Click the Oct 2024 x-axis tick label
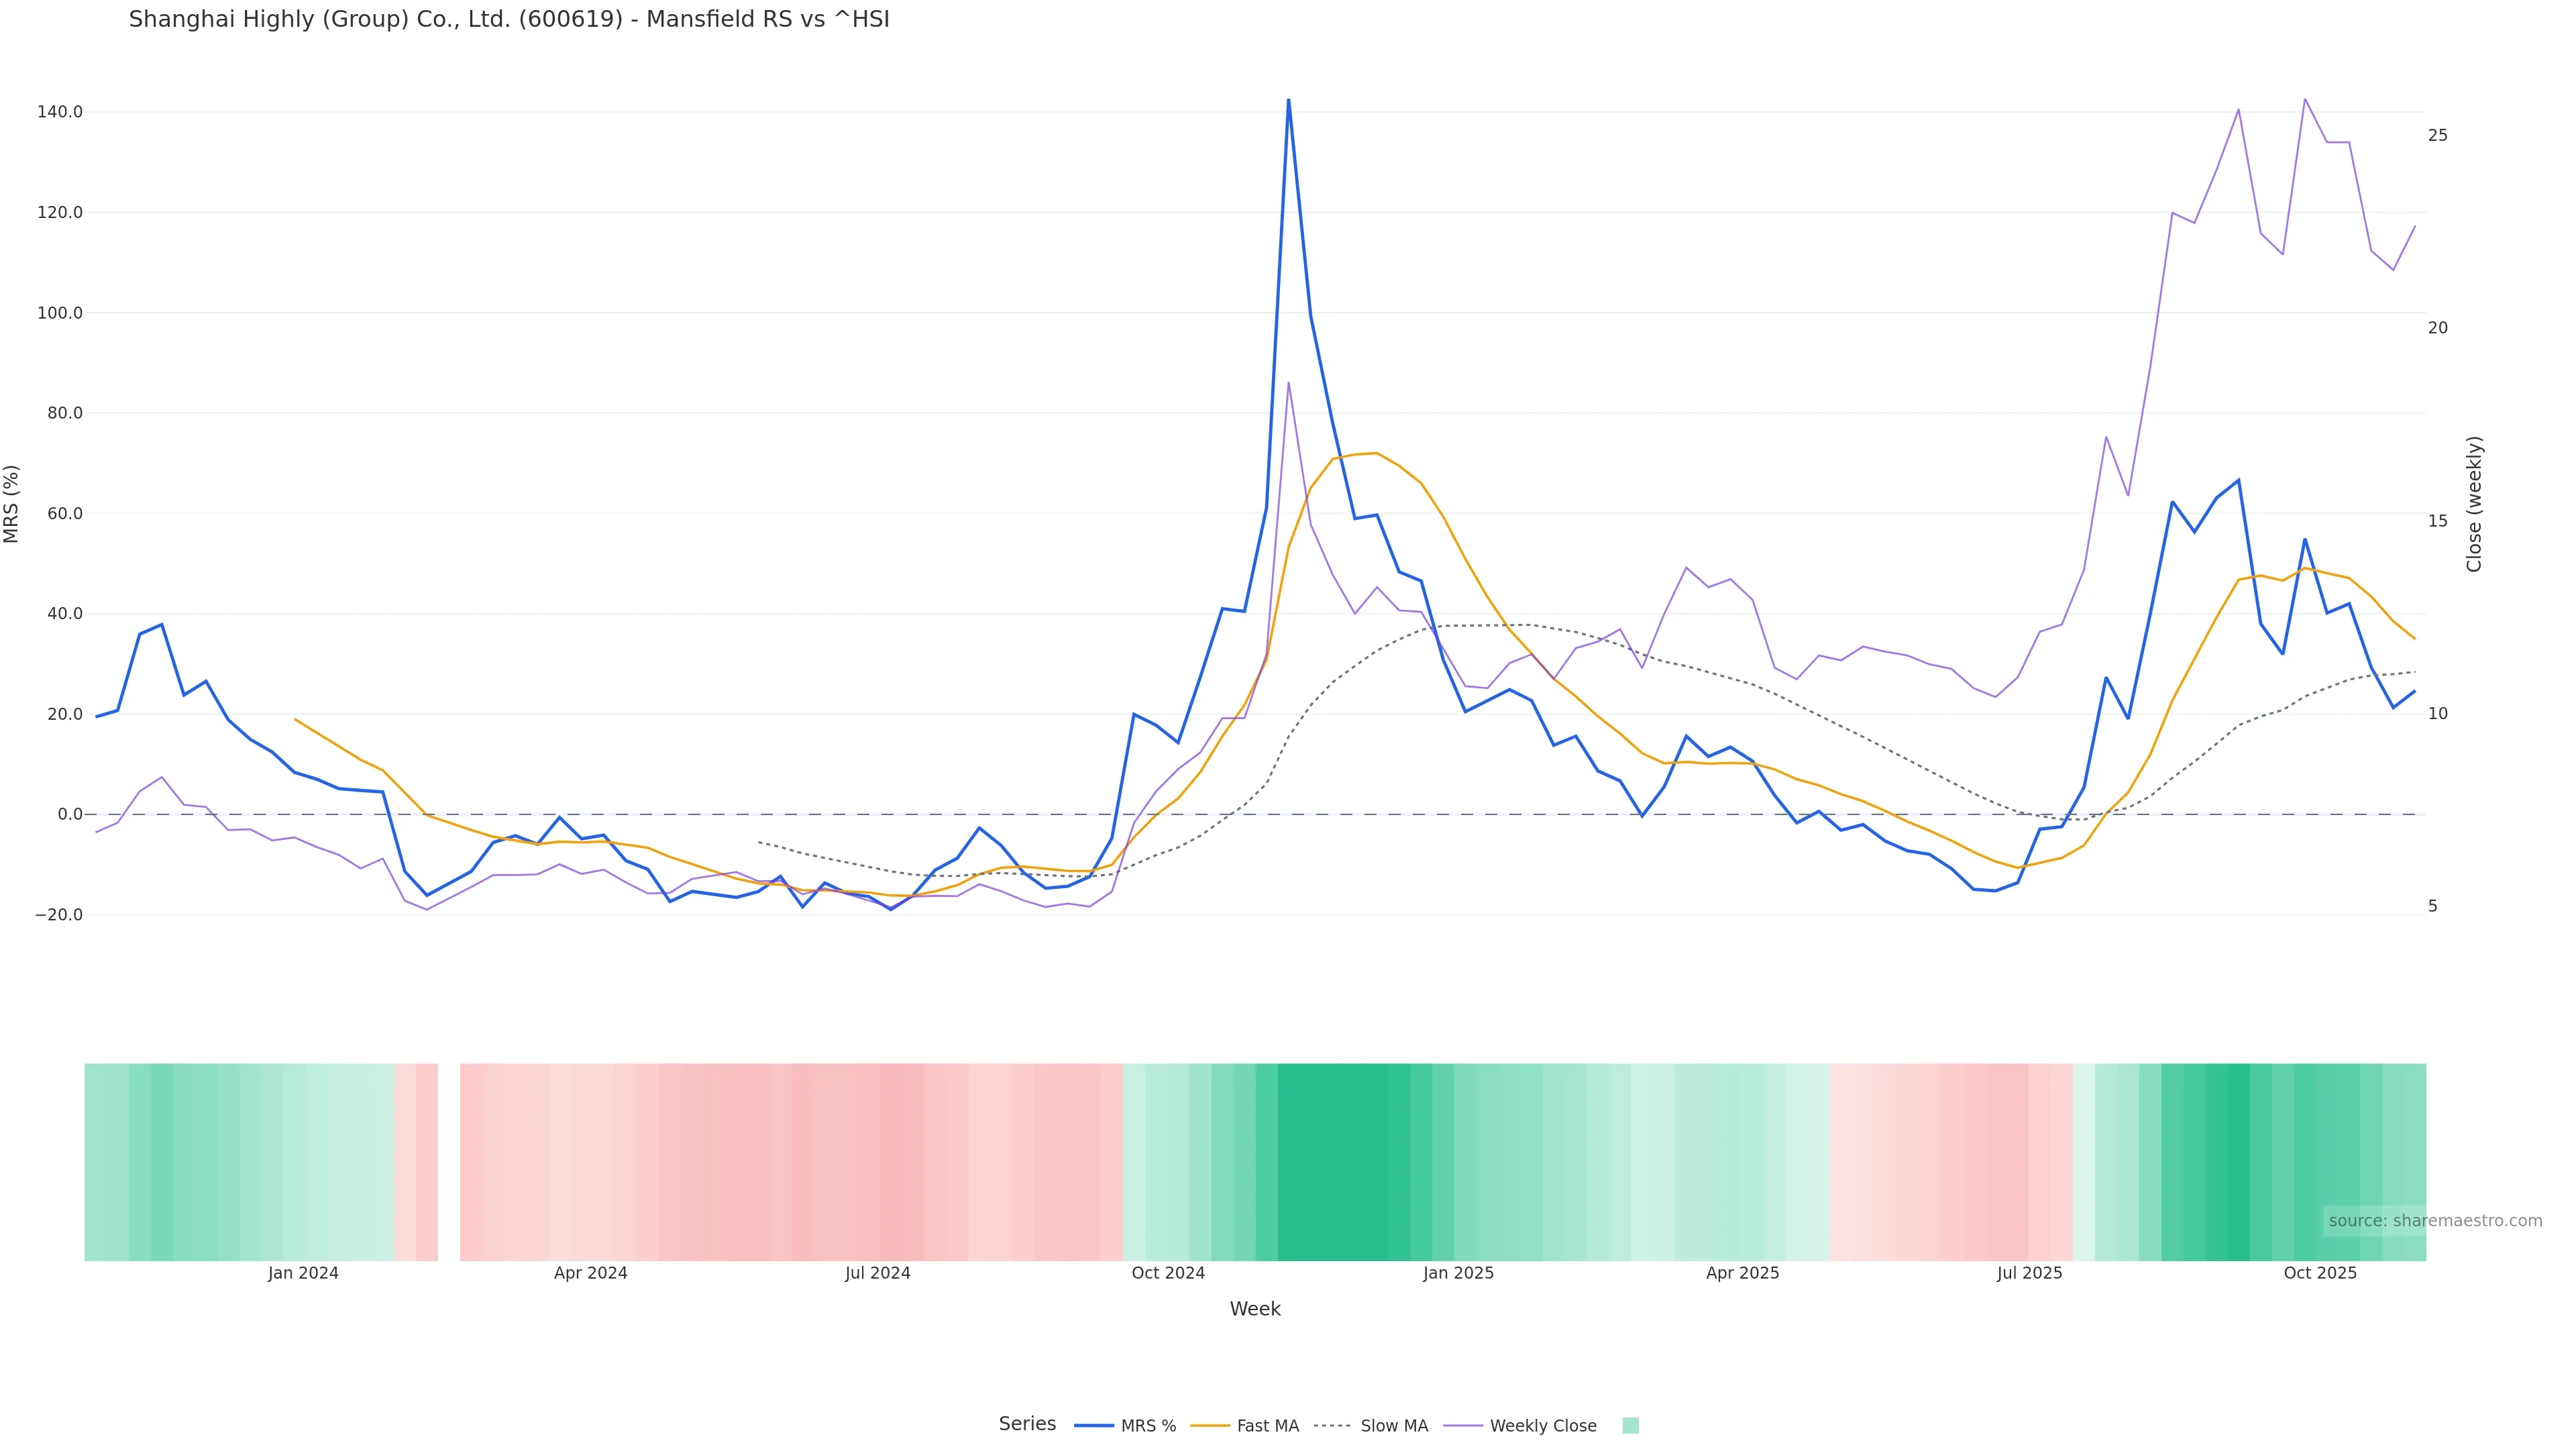The width and height of the screenshot is (2576, 1449). 1168,1273
